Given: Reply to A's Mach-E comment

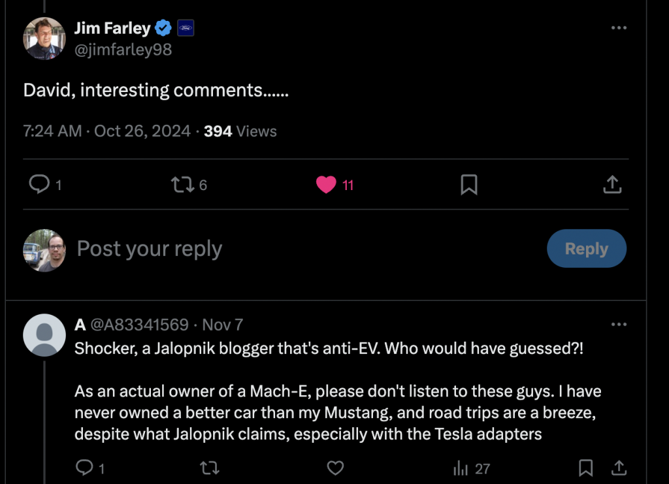Looking at the screenshot, I should pyautogui.click(x=90, y=468).
